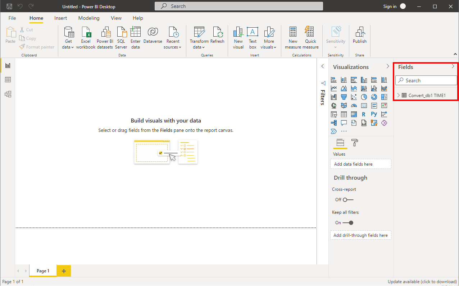
Task: Toggle the Cross-report switch
Action: click(348, 200)
